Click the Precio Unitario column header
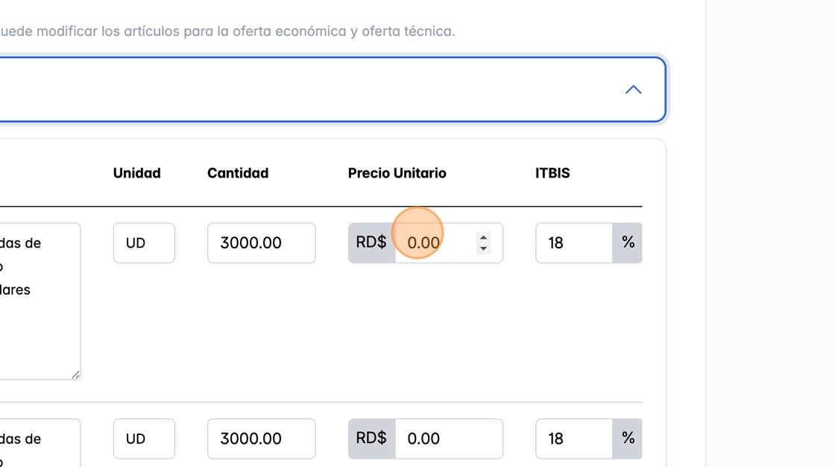Viewport: 835px width, 467px height. [397, 173]
